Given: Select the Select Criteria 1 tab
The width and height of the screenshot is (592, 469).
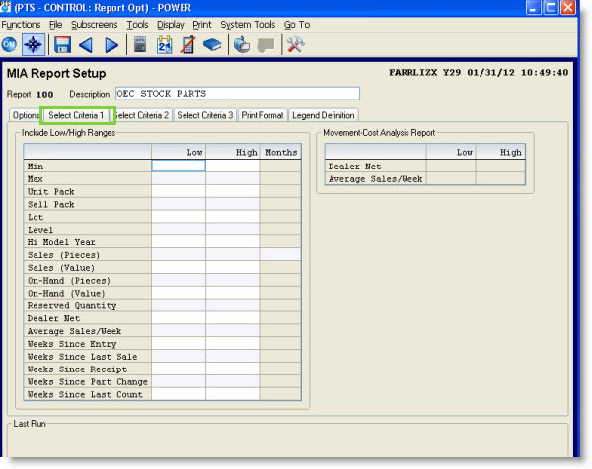Looking at the screenshot, I should tap(76, 115).
